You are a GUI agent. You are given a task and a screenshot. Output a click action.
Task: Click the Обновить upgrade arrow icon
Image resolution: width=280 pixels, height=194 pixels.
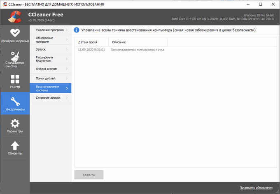pyautogui.click(x=15, y=145)
